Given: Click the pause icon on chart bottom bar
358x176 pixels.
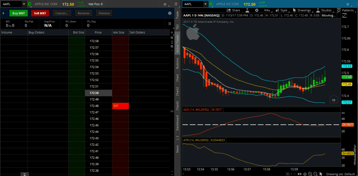Looking at the screenshot, I should click(x=288, y=174).
